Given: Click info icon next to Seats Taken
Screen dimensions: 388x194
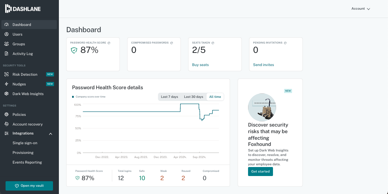Looking at the screenshot, I should [x=213, y=43].
